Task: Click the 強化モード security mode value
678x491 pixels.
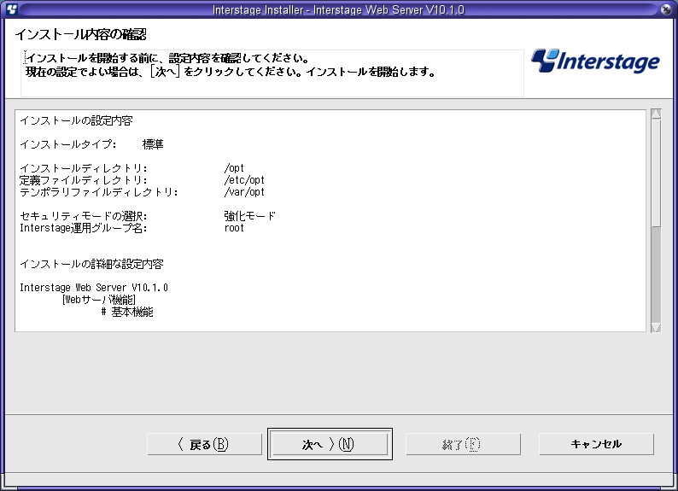Action: pos(249,216)
